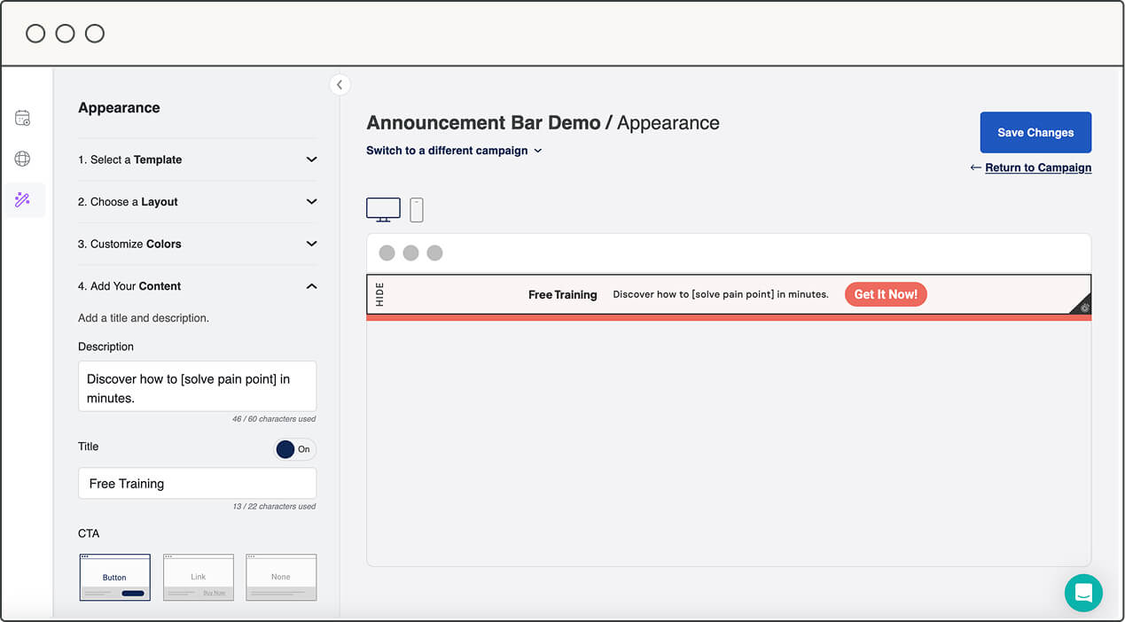
Task: Click into the Description text field
Action: (197, 386)
